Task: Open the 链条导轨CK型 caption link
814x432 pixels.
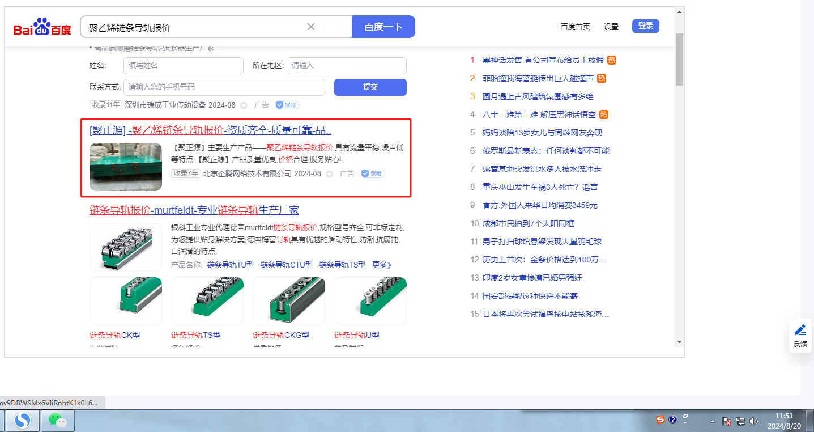Action: tap(115, 335)
